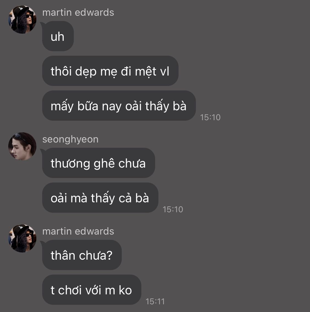This screenshot has height=312, width=310.
Task: Tap the 15:10 timestamp after 'oải mà thấy cả bà'
Action: 173,209
